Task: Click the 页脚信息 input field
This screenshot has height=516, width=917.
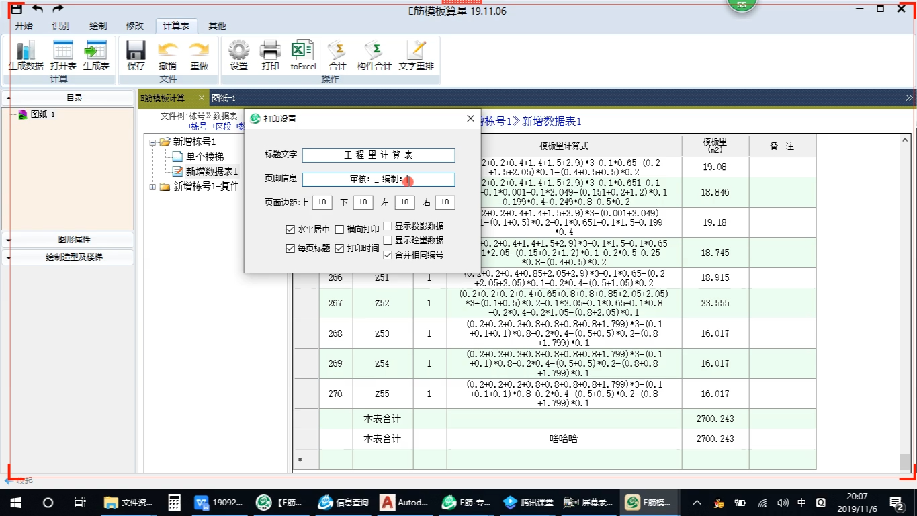Action: coord(379,179)
